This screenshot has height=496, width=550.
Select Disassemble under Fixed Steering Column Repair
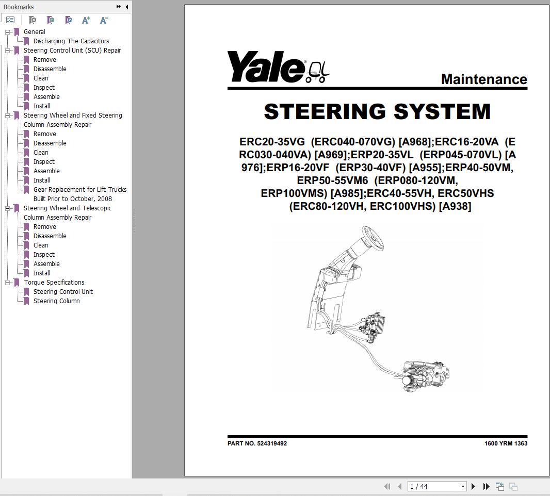pyautogui.click(x=50, y=143)
